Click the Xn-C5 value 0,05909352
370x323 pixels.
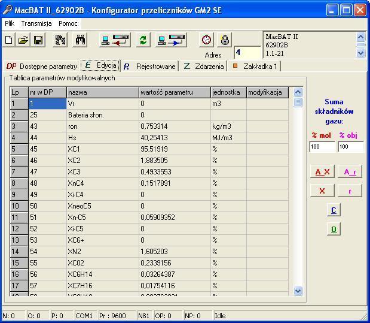click(x=175, y=217)
